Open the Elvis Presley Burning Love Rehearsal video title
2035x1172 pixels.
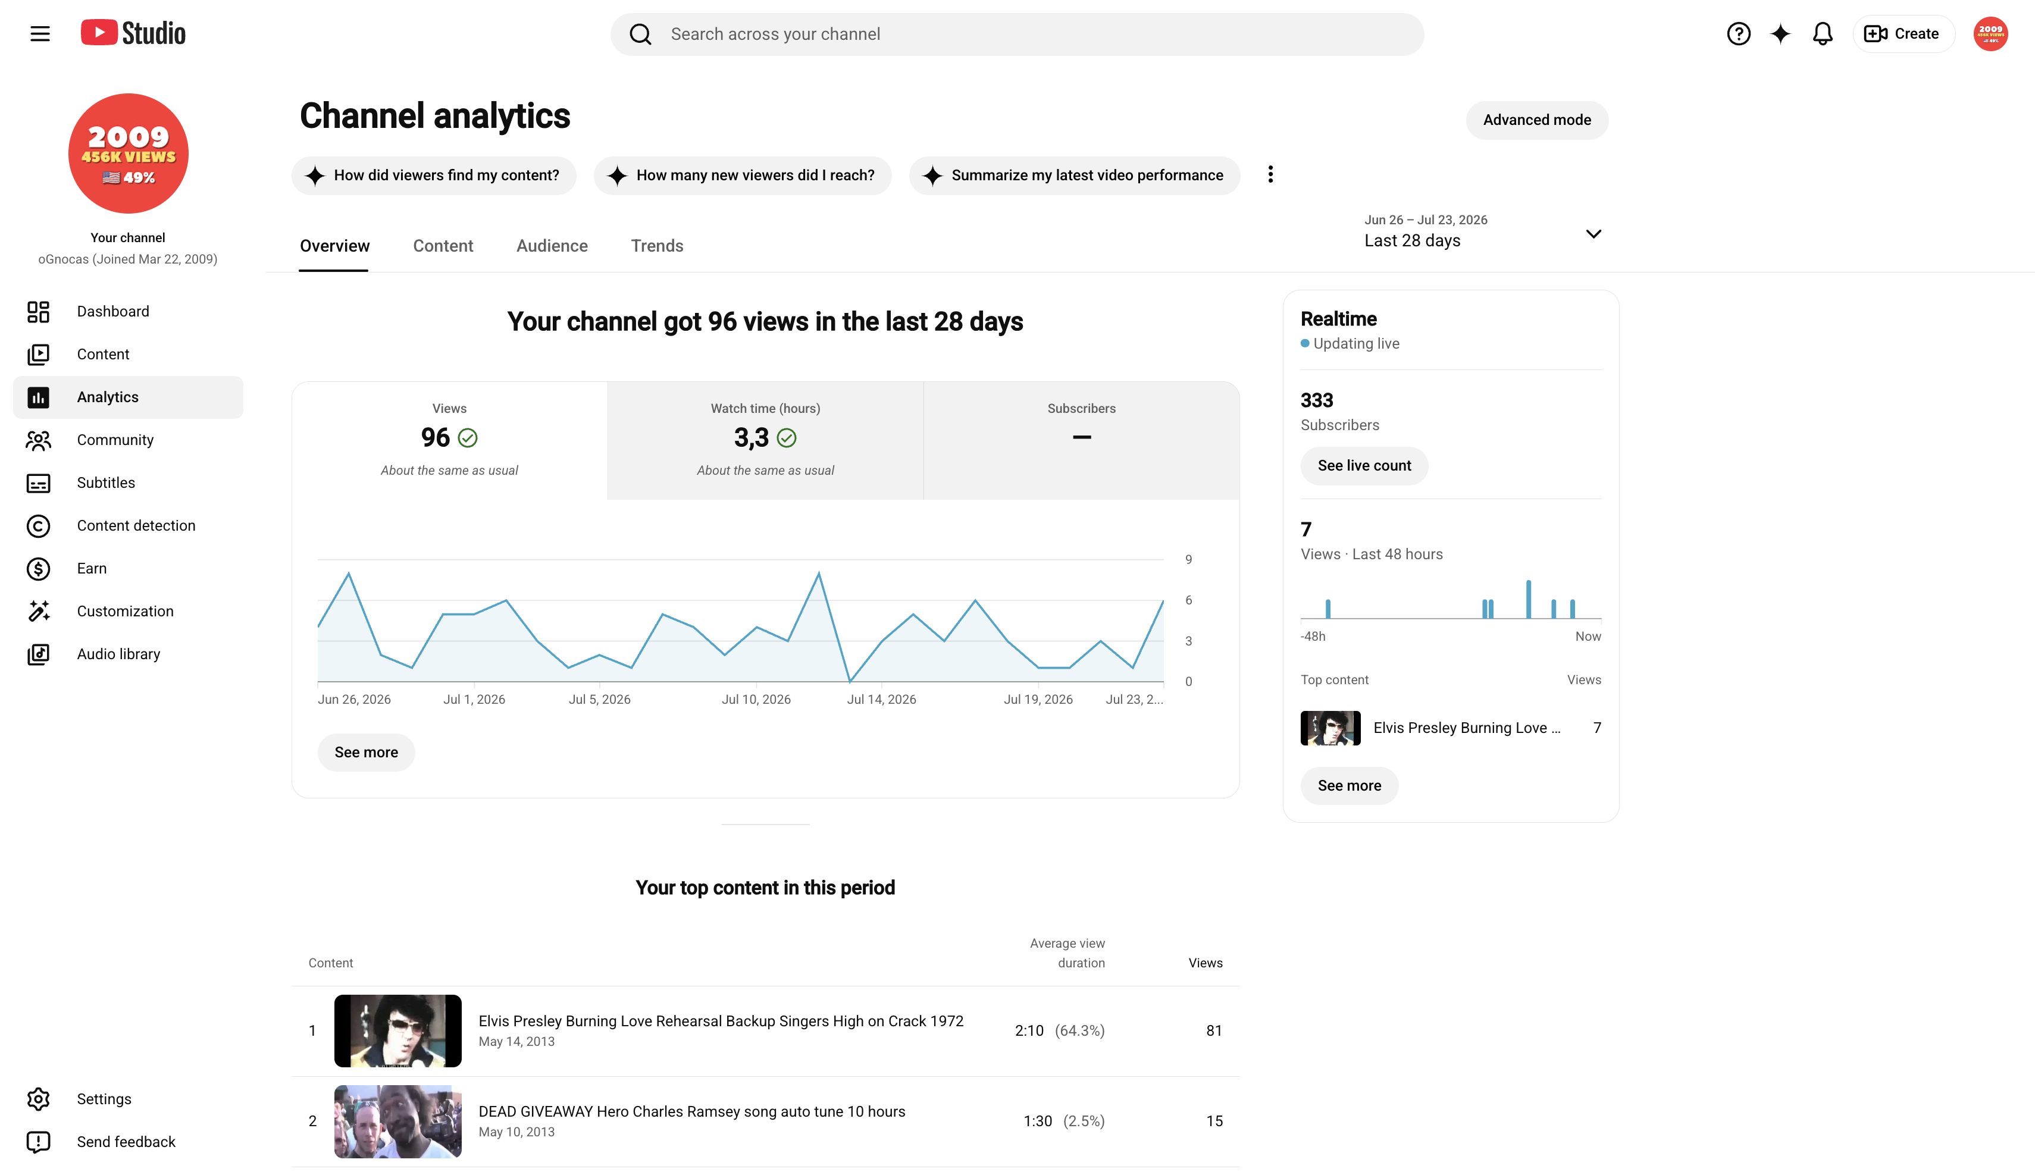721,1021
